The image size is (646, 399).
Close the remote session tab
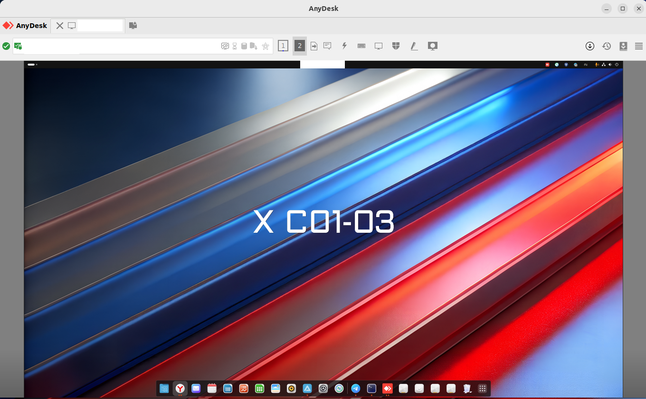click(60, 26)
